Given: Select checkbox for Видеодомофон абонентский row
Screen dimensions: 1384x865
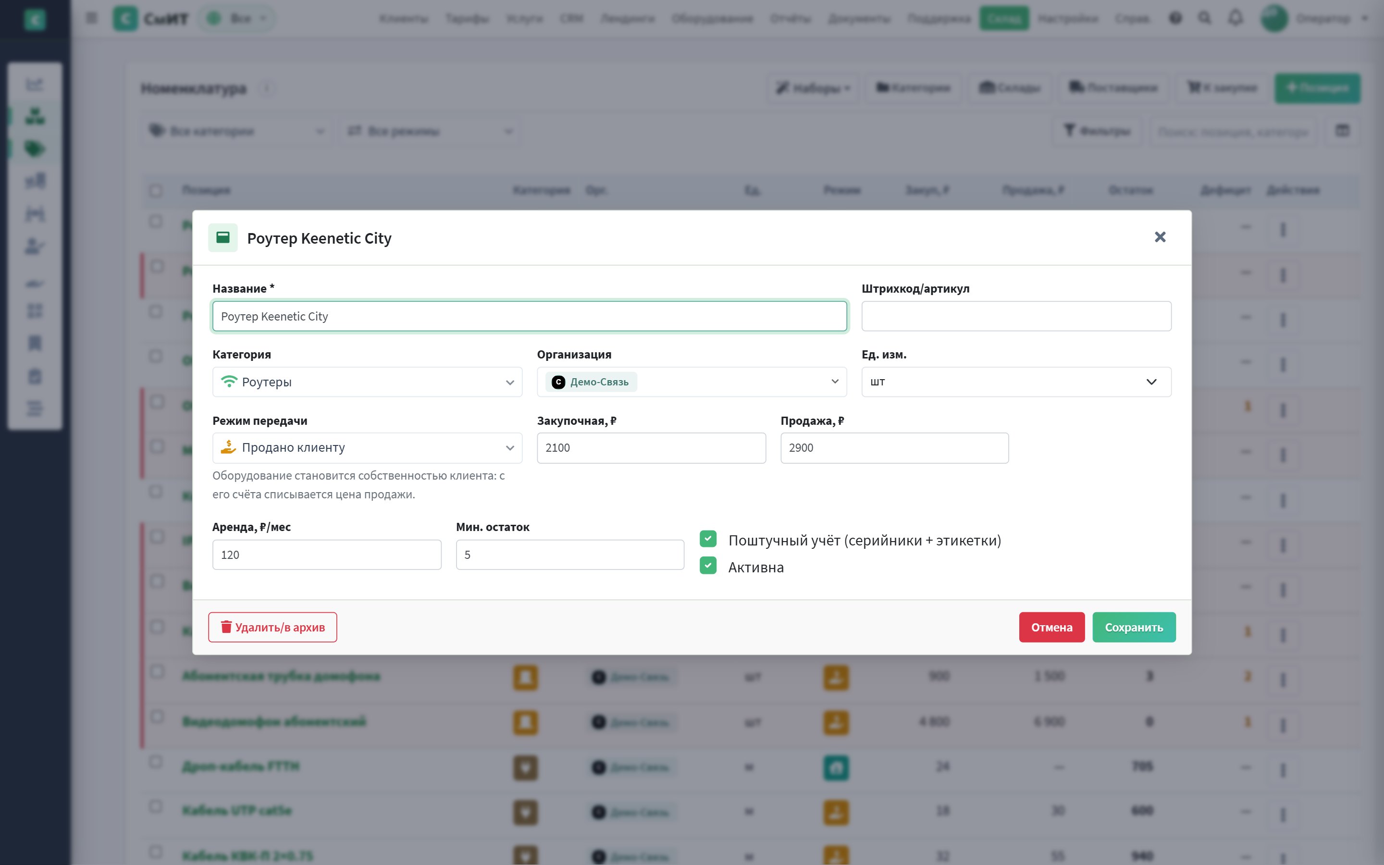Looking at the screenshot, I should point(156,717).
